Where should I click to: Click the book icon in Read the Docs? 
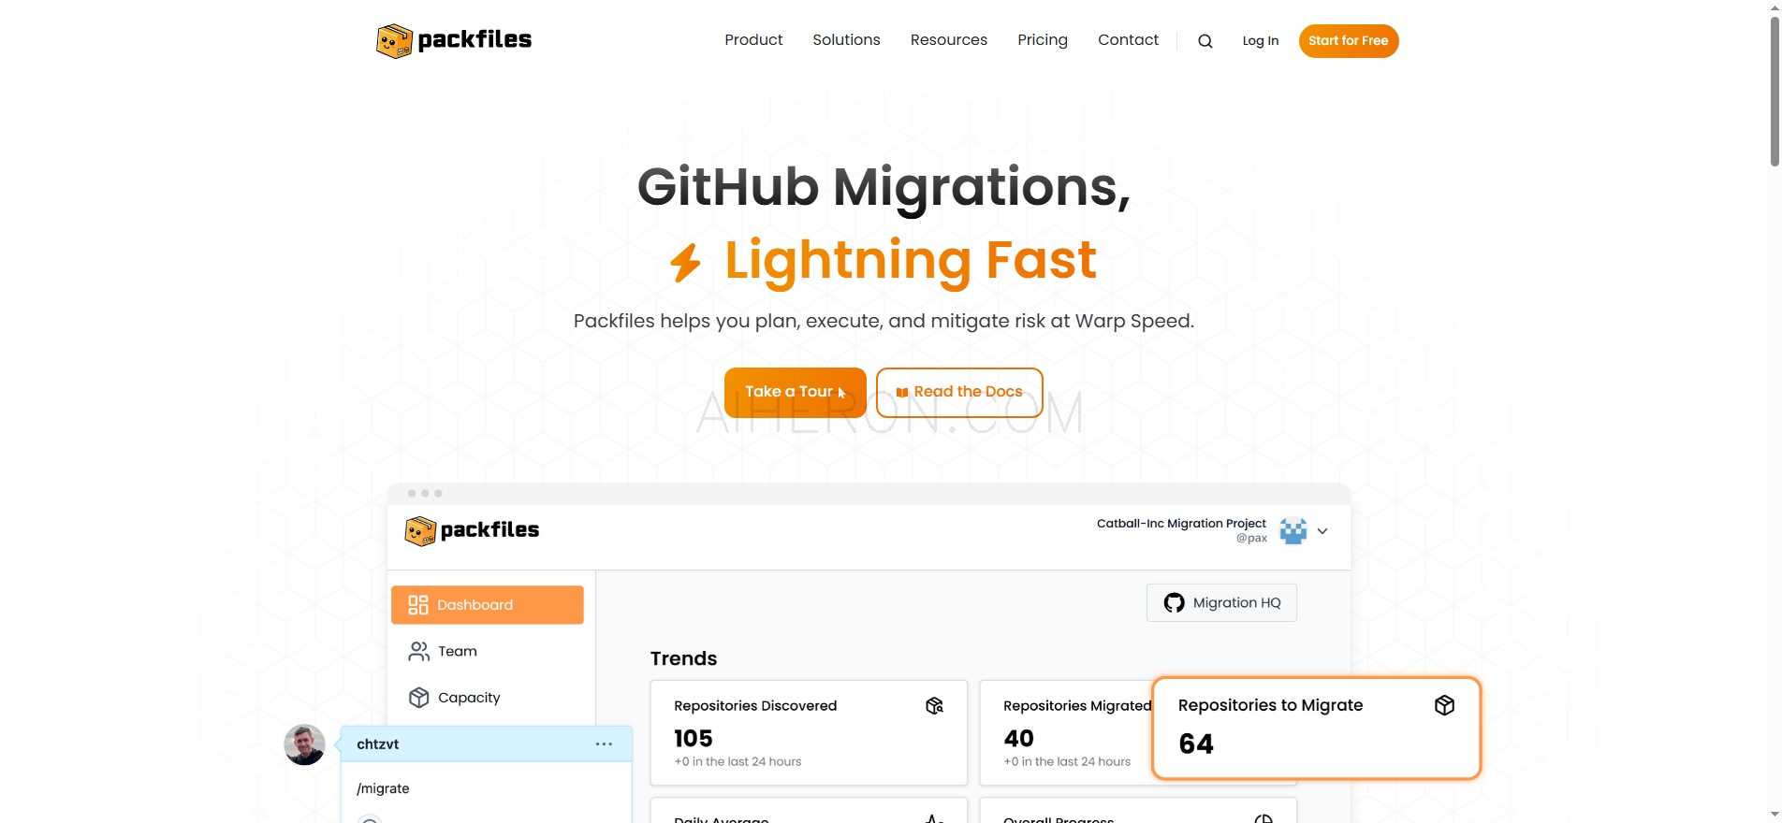[x=902, y=393]
